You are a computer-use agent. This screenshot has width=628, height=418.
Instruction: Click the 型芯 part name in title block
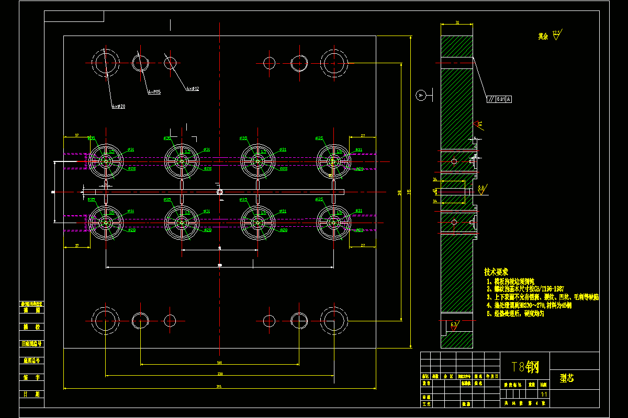(567, 378)
